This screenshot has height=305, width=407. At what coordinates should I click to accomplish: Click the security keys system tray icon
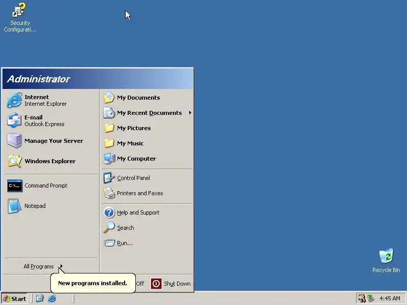pyautogui.click(x=361, y=298)
